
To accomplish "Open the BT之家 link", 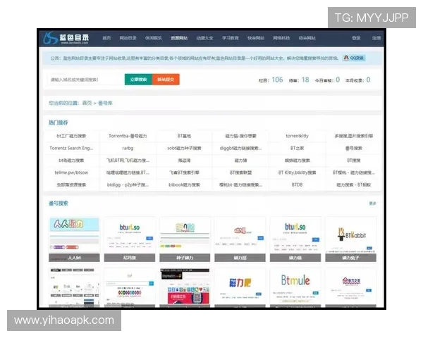I will (x=297, y=148).
